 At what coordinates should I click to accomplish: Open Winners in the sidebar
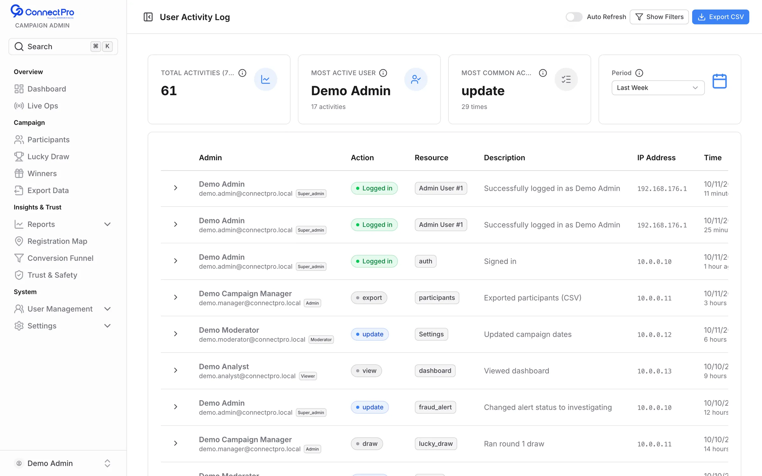click(63, 174)
